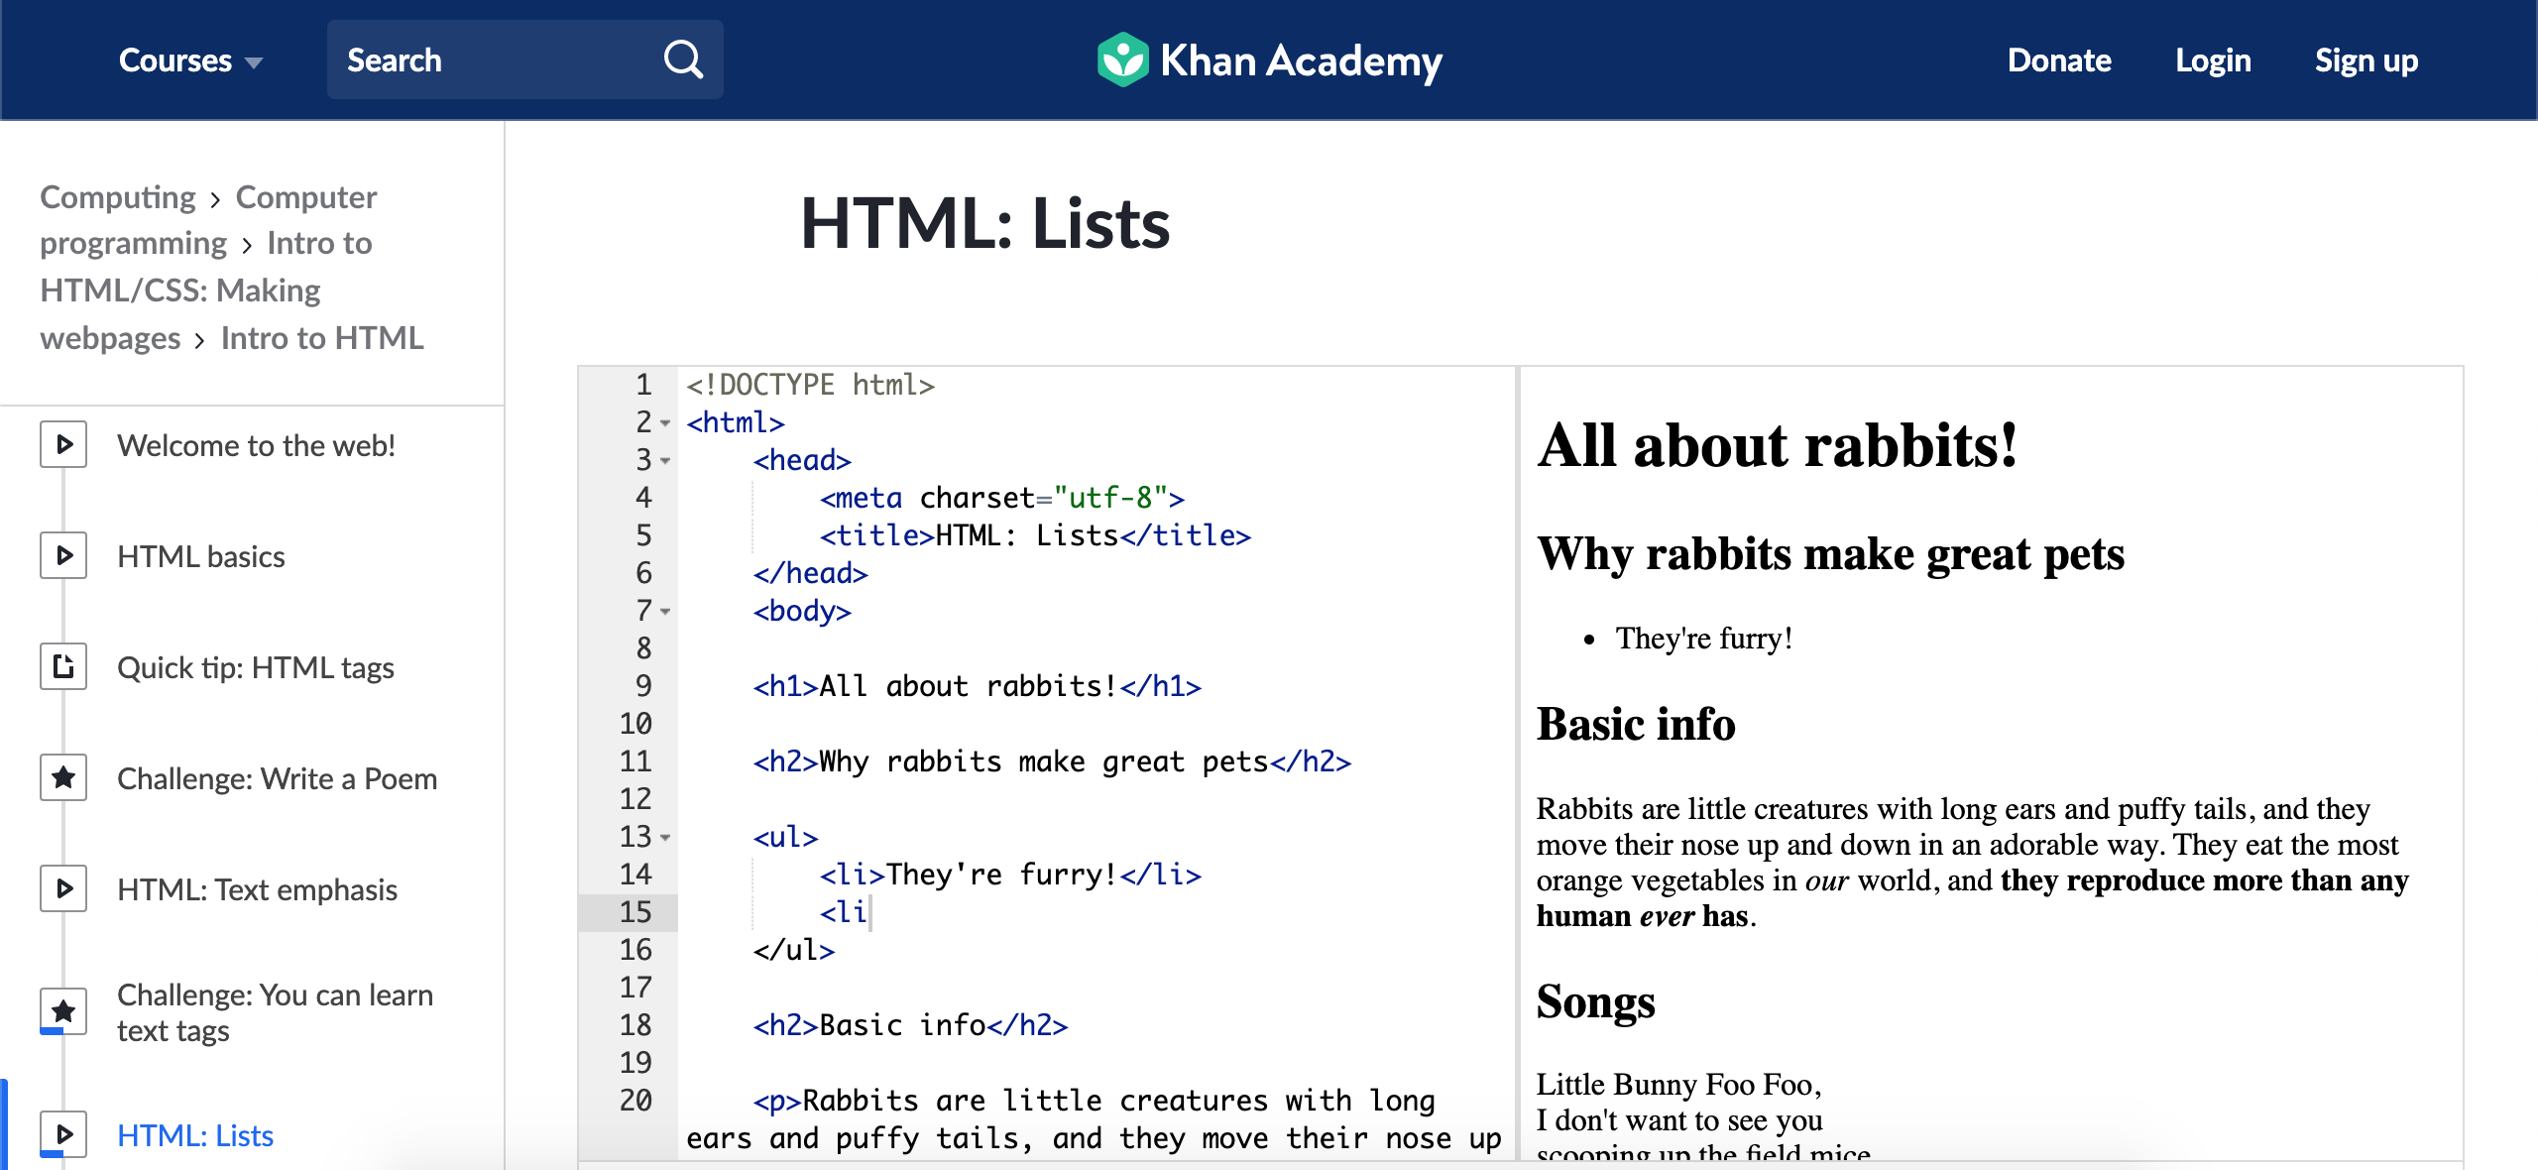Click the Login link
This screenshot has height=1170, width=2538.
point(2213,59)
